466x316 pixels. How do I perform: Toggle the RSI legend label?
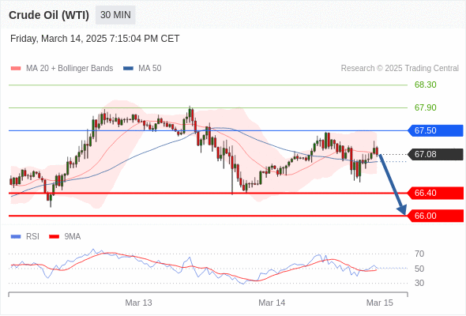tap(32, 237)
